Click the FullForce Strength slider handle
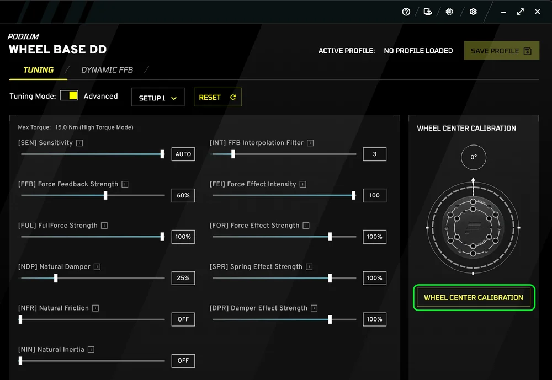 click(162, 237)
